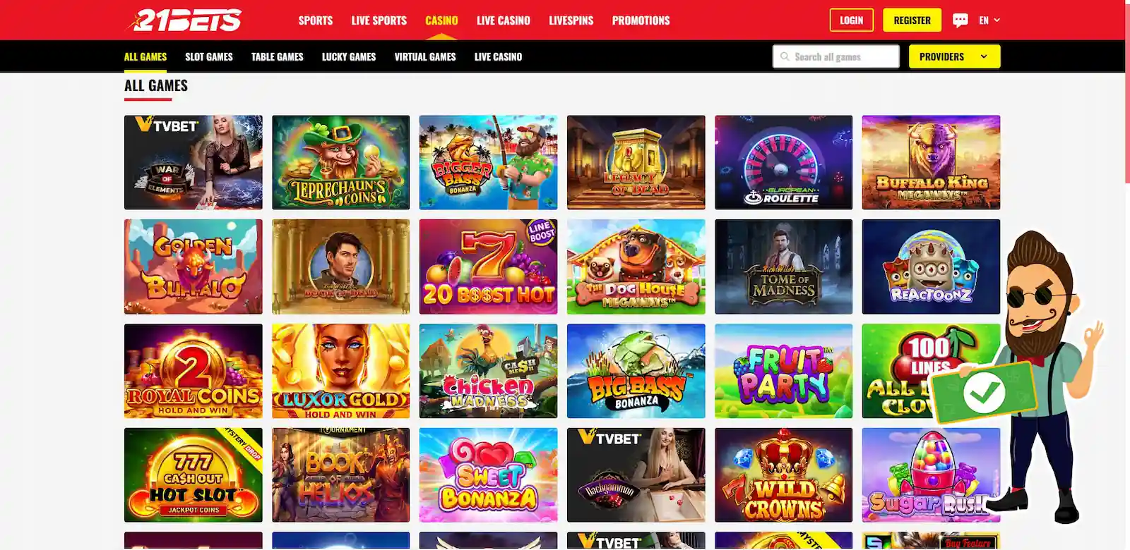Focus the Search all games field

tap(835, 56)
